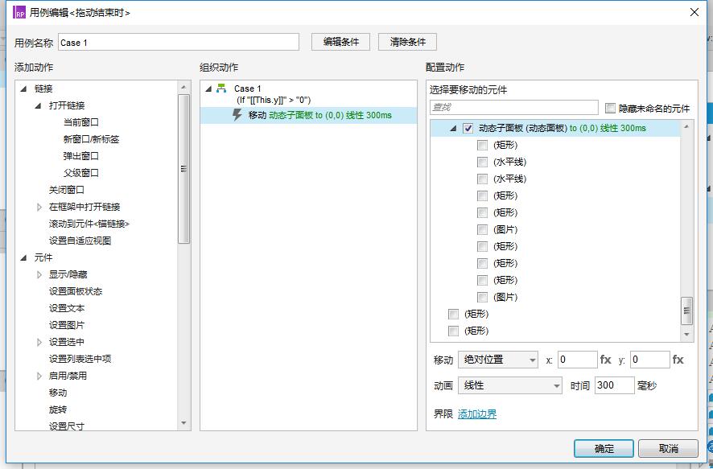Add the 设置列表选中项 action
Screen dimensions: 713x469
(80, 359)
